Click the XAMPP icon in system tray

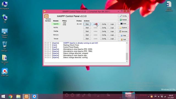(x=152, y=97)
